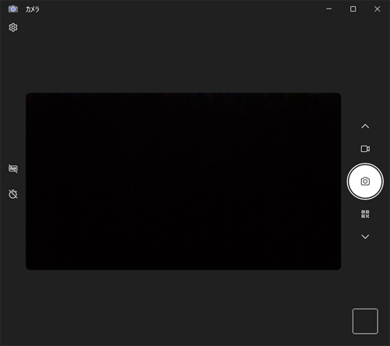Maximize the カメラ window
The height and width of the screenshot is (346, 390).
coord(353,9)
